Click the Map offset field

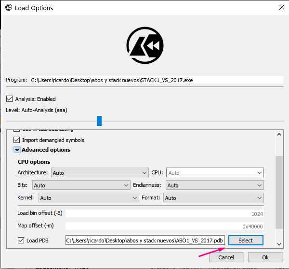165,226
